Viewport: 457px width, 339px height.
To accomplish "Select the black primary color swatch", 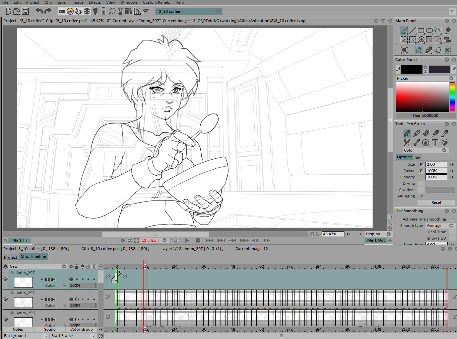I will pos(412,69).
